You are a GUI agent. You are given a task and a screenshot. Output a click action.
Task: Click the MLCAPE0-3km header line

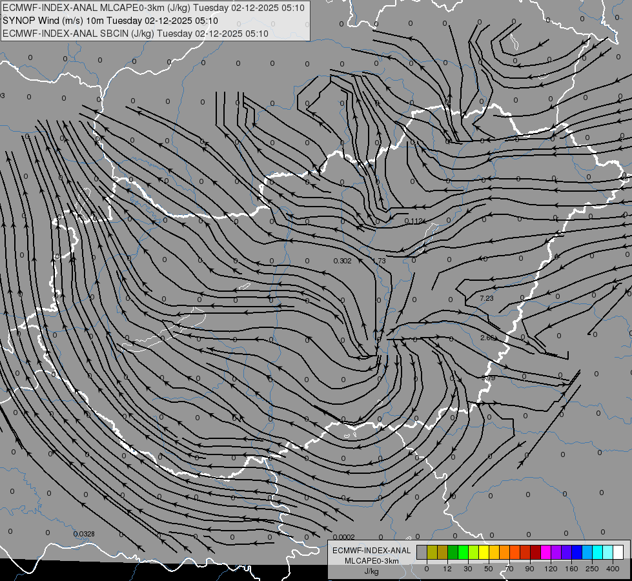(154, 8)
